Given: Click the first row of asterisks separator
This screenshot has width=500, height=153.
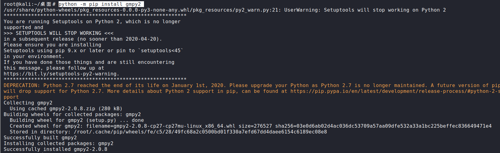Looking at the screenshot, I should [95, 16].
